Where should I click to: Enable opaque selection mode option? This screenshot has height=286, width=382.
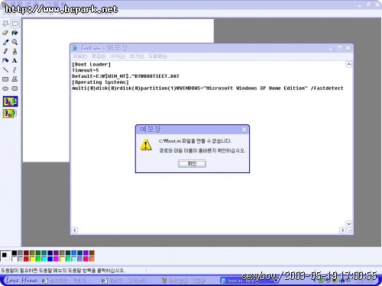[10, 101]
